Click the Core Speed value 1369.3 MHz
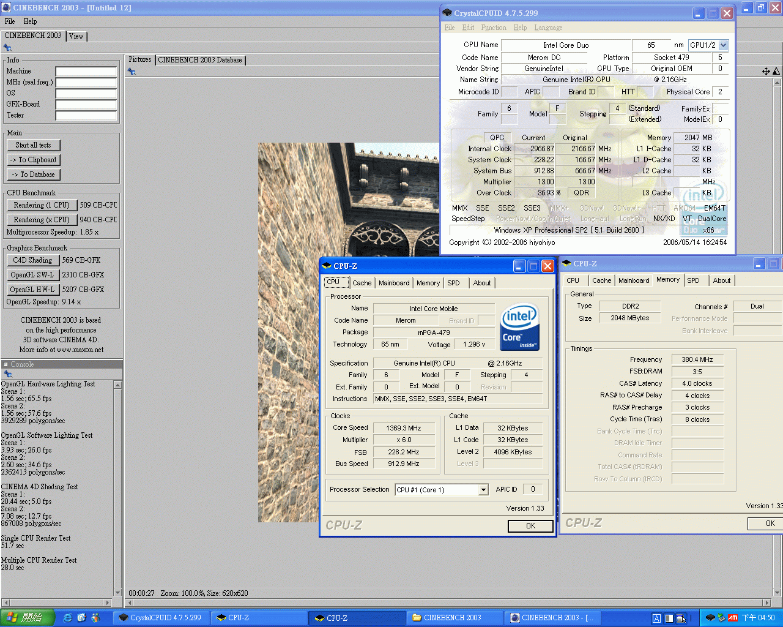Viewport: 783px width, 627px height. point(404,428)
